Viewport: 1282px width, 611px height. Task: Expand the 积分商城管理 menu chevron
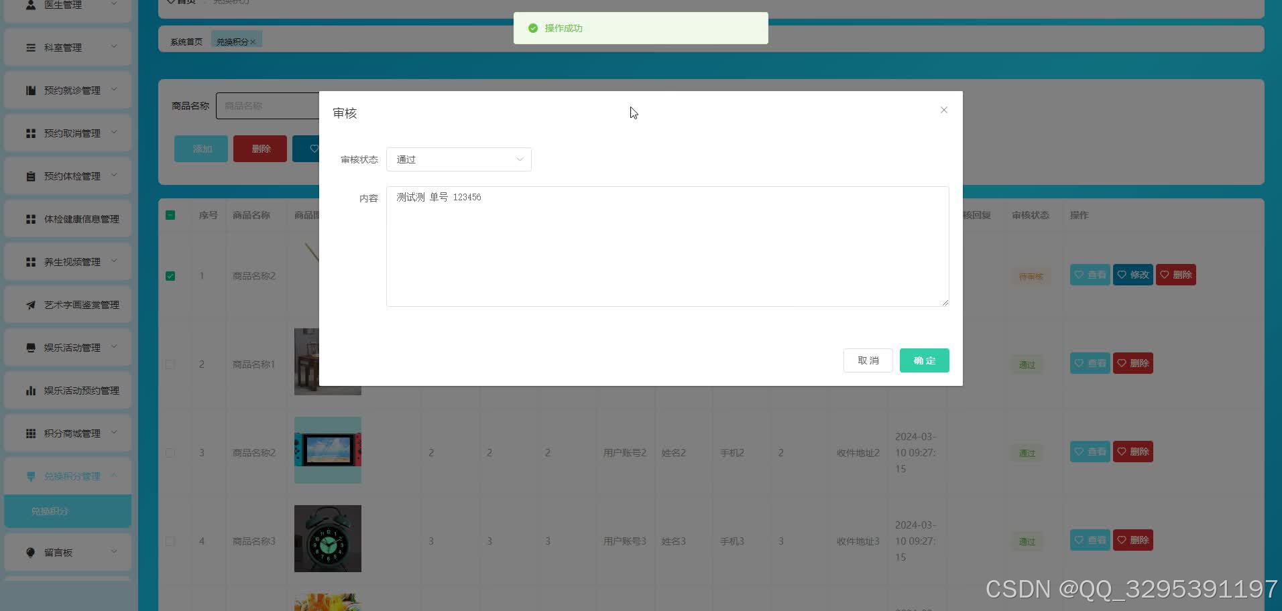pyautogui.click(x=114, y=432)
